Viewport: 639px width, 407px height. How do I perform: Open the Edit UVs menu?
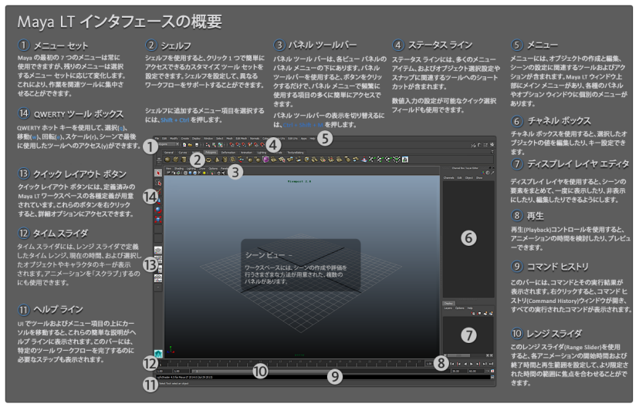point(292,139)
